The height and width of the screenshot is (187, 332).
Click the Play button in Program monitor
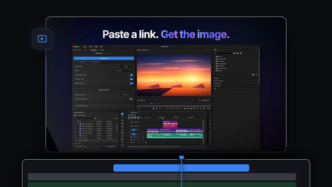click(174, 108)
